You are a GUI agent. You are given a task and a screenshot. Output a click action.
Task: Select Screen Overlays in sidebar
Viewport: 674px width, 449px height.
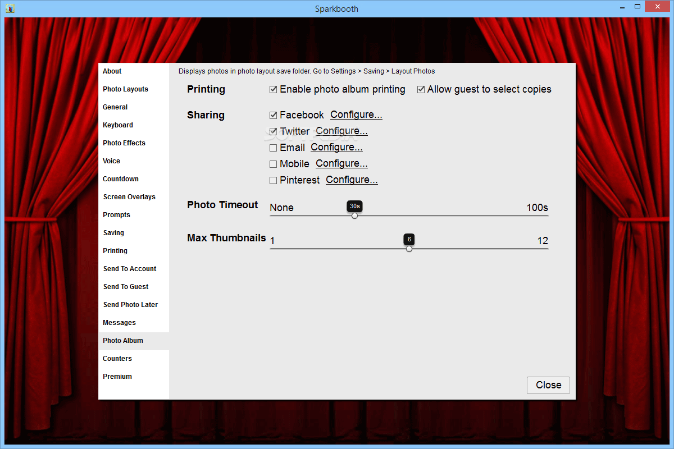[x=134, y=197]
